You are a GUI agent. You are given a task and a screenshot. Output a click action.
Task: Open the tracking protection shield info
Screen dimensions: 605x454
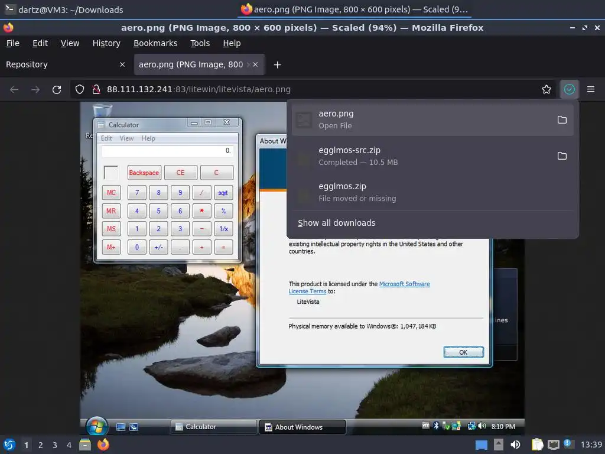pos(80,90)
